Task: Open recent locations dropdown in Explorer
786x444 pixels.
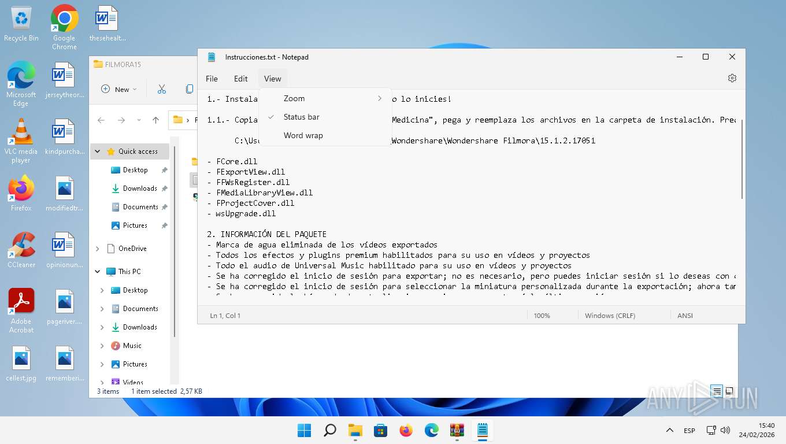Action: [139, 120]
